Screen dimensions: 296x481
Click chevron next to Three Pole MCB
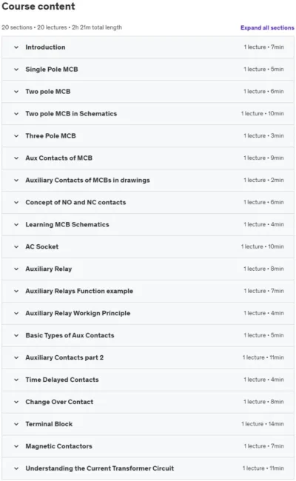click(x=16, y=136)
